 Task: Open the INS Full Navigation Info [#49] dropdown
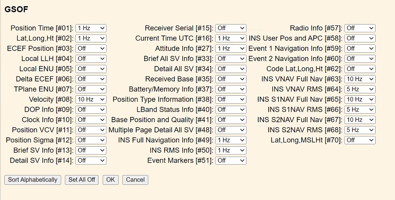click(230, 140)
